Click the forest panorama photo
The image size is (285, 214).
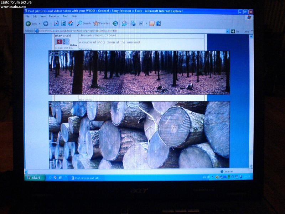[x=139, y=72]
